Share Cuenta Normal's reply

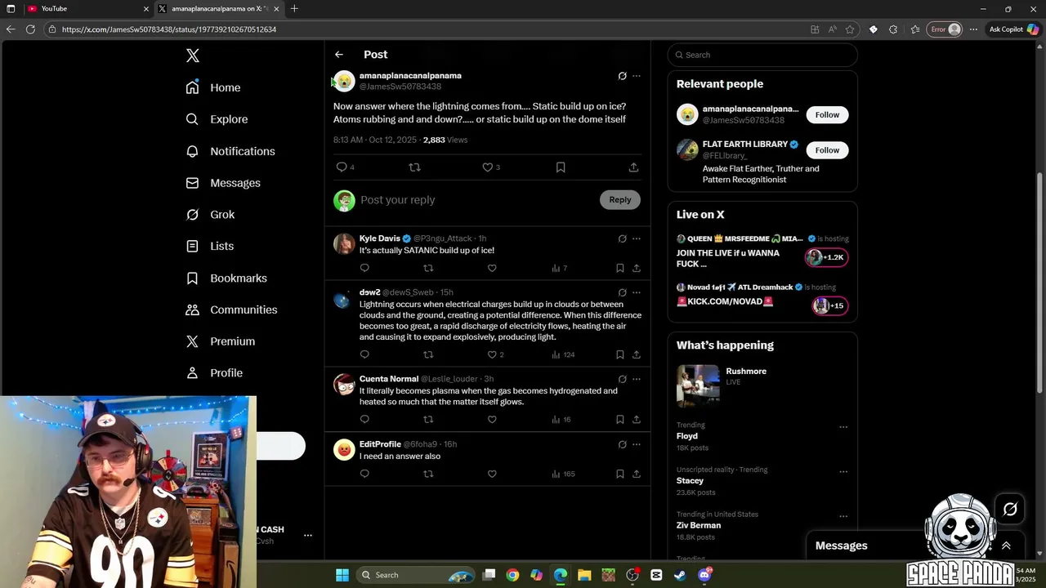(x=637, y=419)
